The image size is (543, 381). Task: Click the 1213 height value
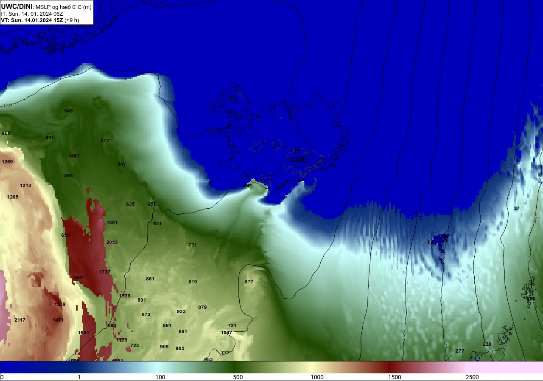click(x=25, y=185)
